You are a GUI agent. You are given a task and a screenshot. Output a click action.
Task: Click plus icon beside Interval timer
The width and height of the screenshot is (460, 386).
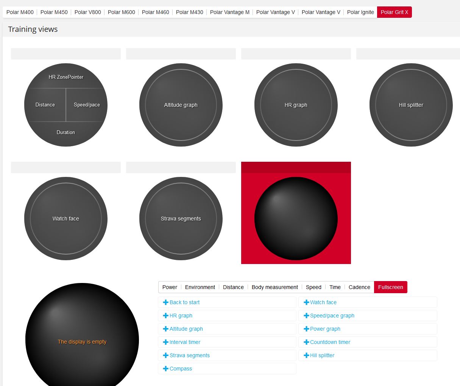(x=165, y=342)
